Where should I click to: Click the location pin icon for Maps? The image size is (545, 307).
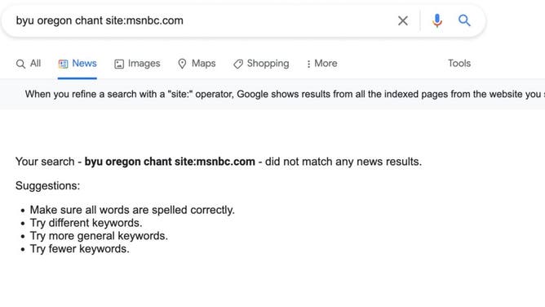coord(182,64)
